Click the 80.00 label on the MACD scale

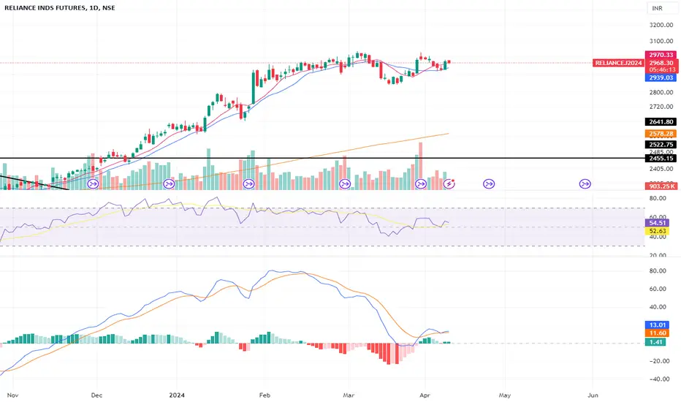658,270
